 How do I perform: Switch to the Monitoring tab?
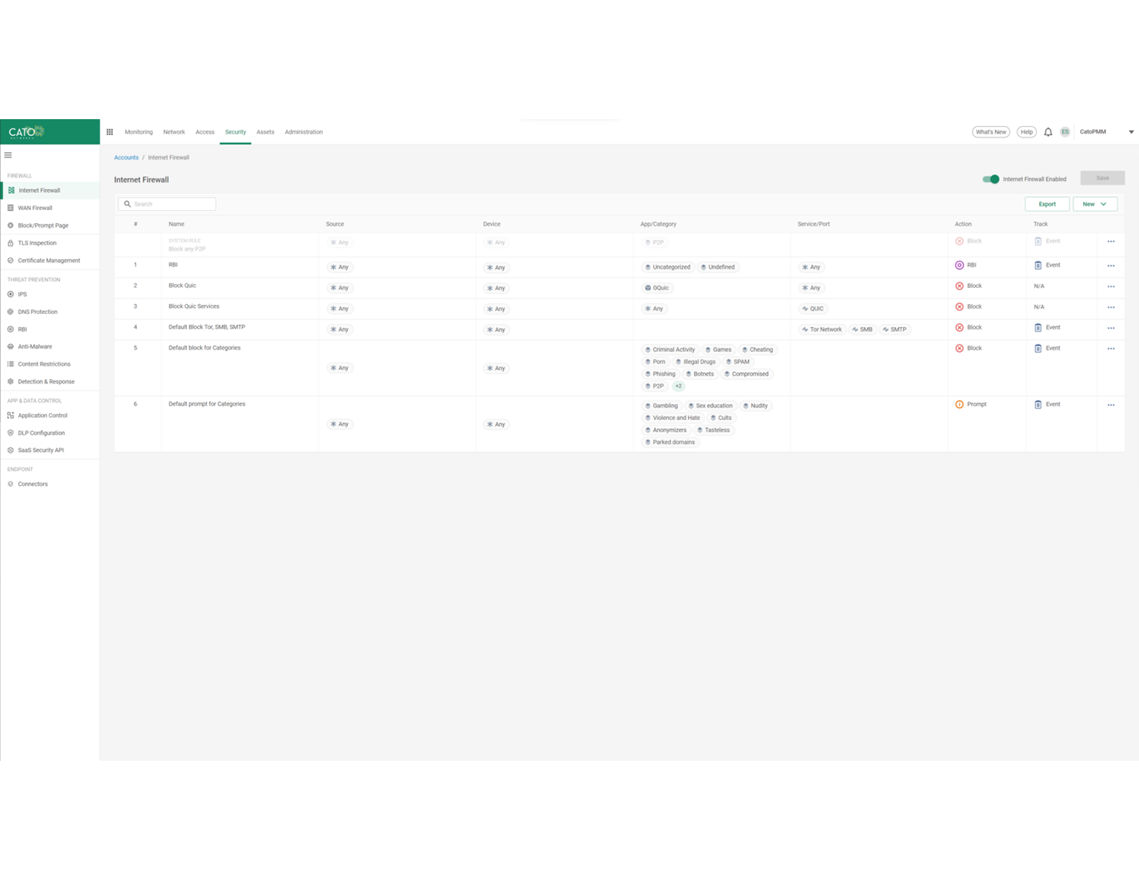(138, 132)
